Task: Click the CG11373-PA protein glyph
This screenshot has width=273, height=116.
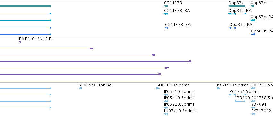Action: point(166,28)
